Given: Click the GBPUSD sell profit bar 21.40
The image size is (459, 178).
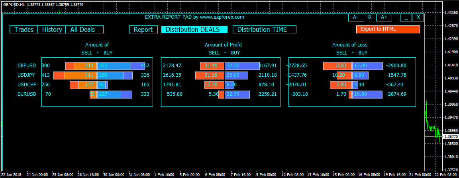Looking at the screenshot, I should coord(212,66).
